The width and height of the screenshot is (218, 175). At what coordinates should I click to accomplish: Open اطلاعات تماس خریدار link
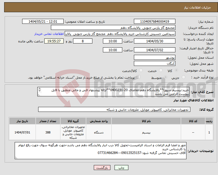tap(49, 34)
